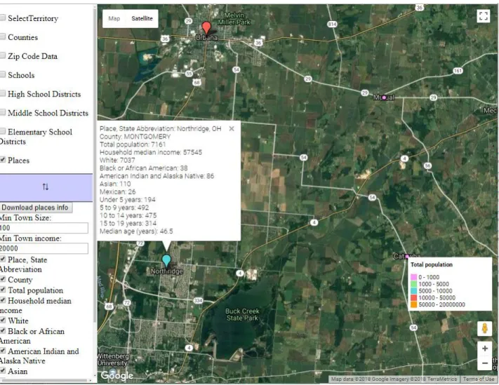This screenshot has height=385, width=499.
Task: Toggle fullscreen map view
Action: click(x=484, y=15)
